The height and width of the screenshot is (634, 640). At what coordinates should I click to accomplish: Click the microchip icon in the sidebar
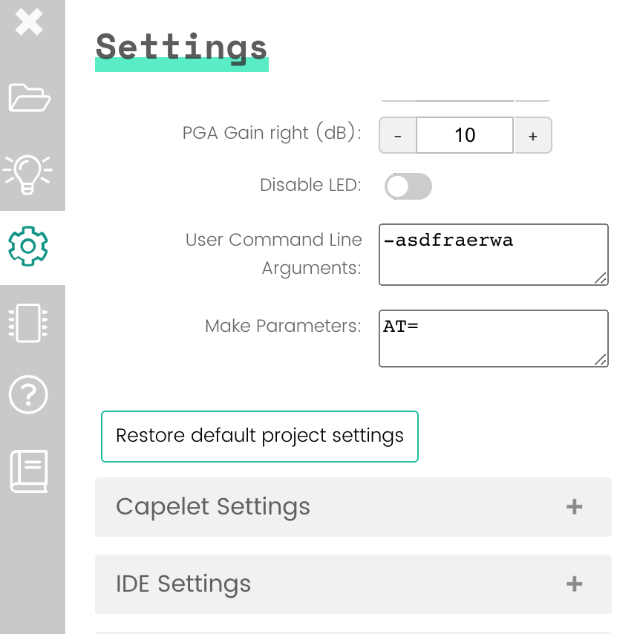[30, 322]
